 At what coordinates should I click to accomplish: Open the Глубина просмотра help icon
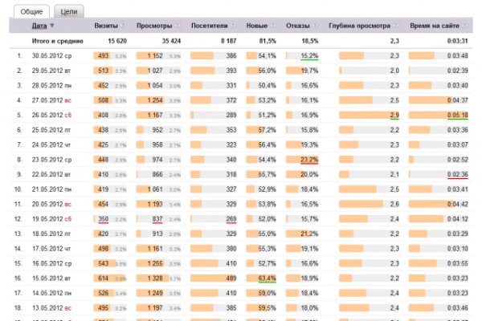coord(396,26)
